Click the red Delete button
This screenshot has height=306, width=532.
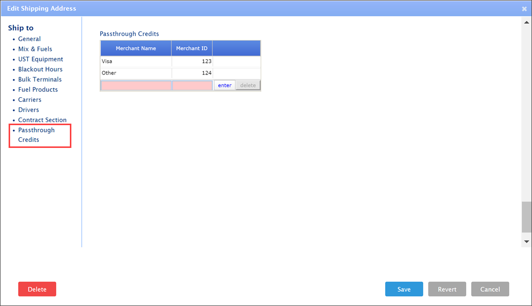point(37,289)
